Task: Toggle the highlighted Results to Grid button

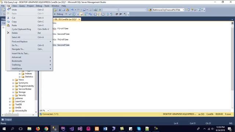Action: click(99, 14)
